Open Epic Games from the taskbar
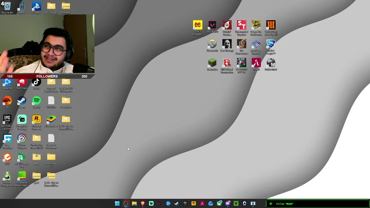 point(185,203)
